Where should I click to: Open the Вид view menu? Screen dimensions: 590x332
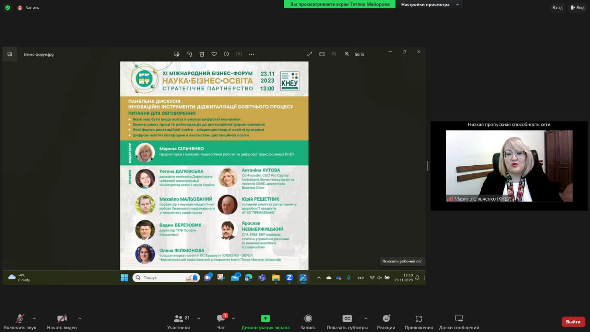coord(578,7)
